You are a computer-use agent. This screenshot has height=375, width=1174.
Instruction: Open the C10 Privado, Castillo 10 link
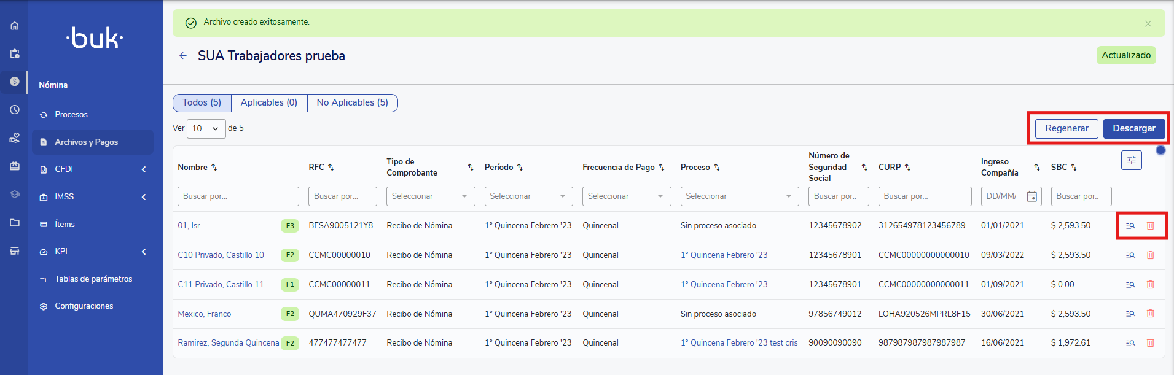coord(221,255)
